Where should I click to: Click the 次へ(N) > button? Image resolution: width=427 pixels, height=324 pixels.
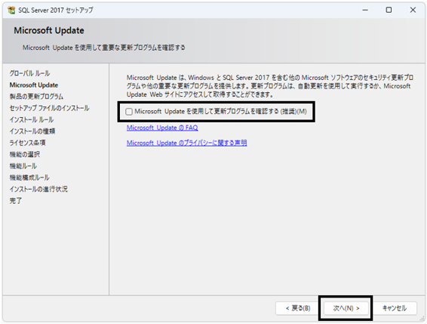coord(346,308)
